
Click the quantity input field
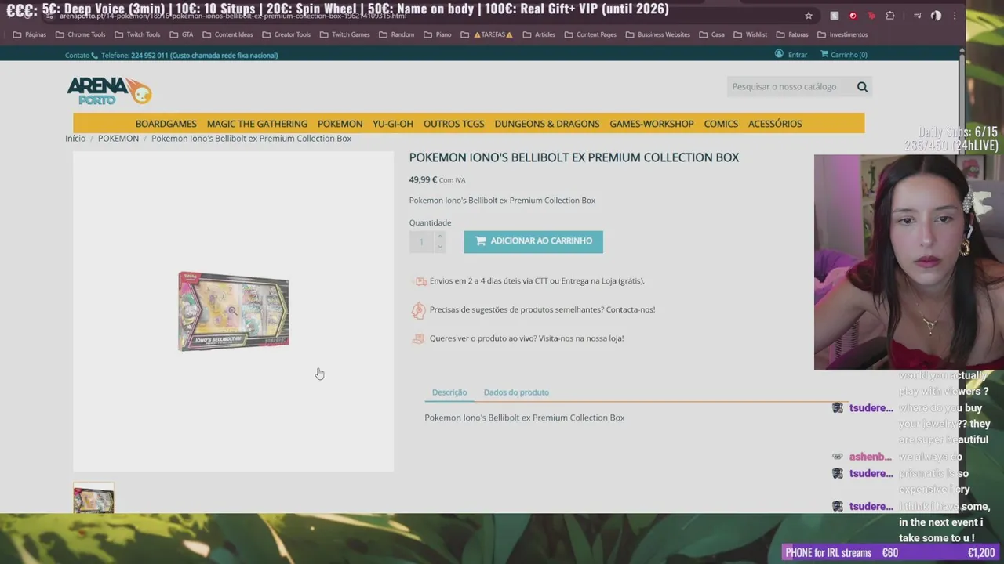point(421,241)
